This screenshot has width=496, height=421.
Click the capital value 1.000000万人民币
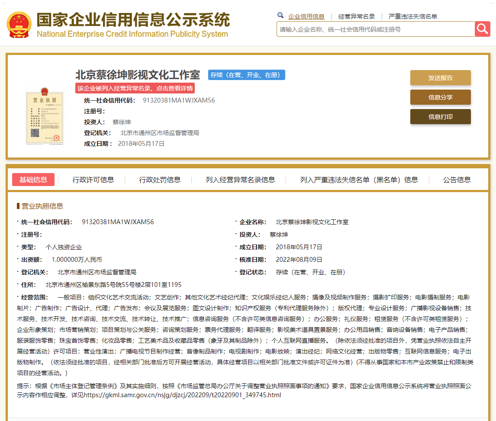point(77,260)
